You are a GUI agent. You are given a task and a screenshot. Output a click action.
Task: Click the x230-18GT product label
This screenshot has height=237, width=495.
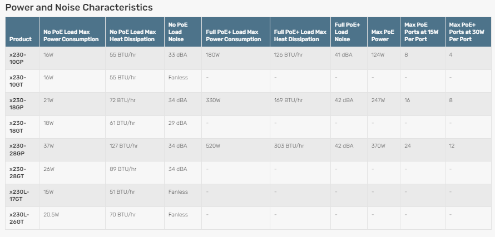coord(18,127)
